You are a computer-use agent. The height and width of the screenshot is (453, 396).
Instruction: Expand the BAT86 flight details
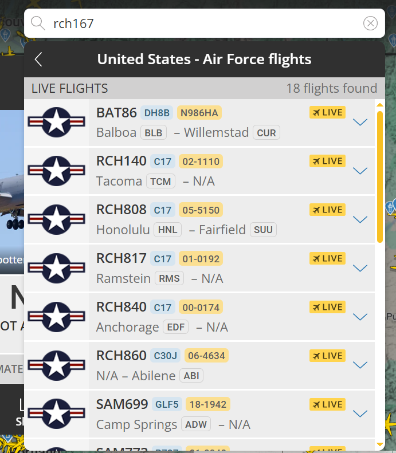click(x=360, y=122)
